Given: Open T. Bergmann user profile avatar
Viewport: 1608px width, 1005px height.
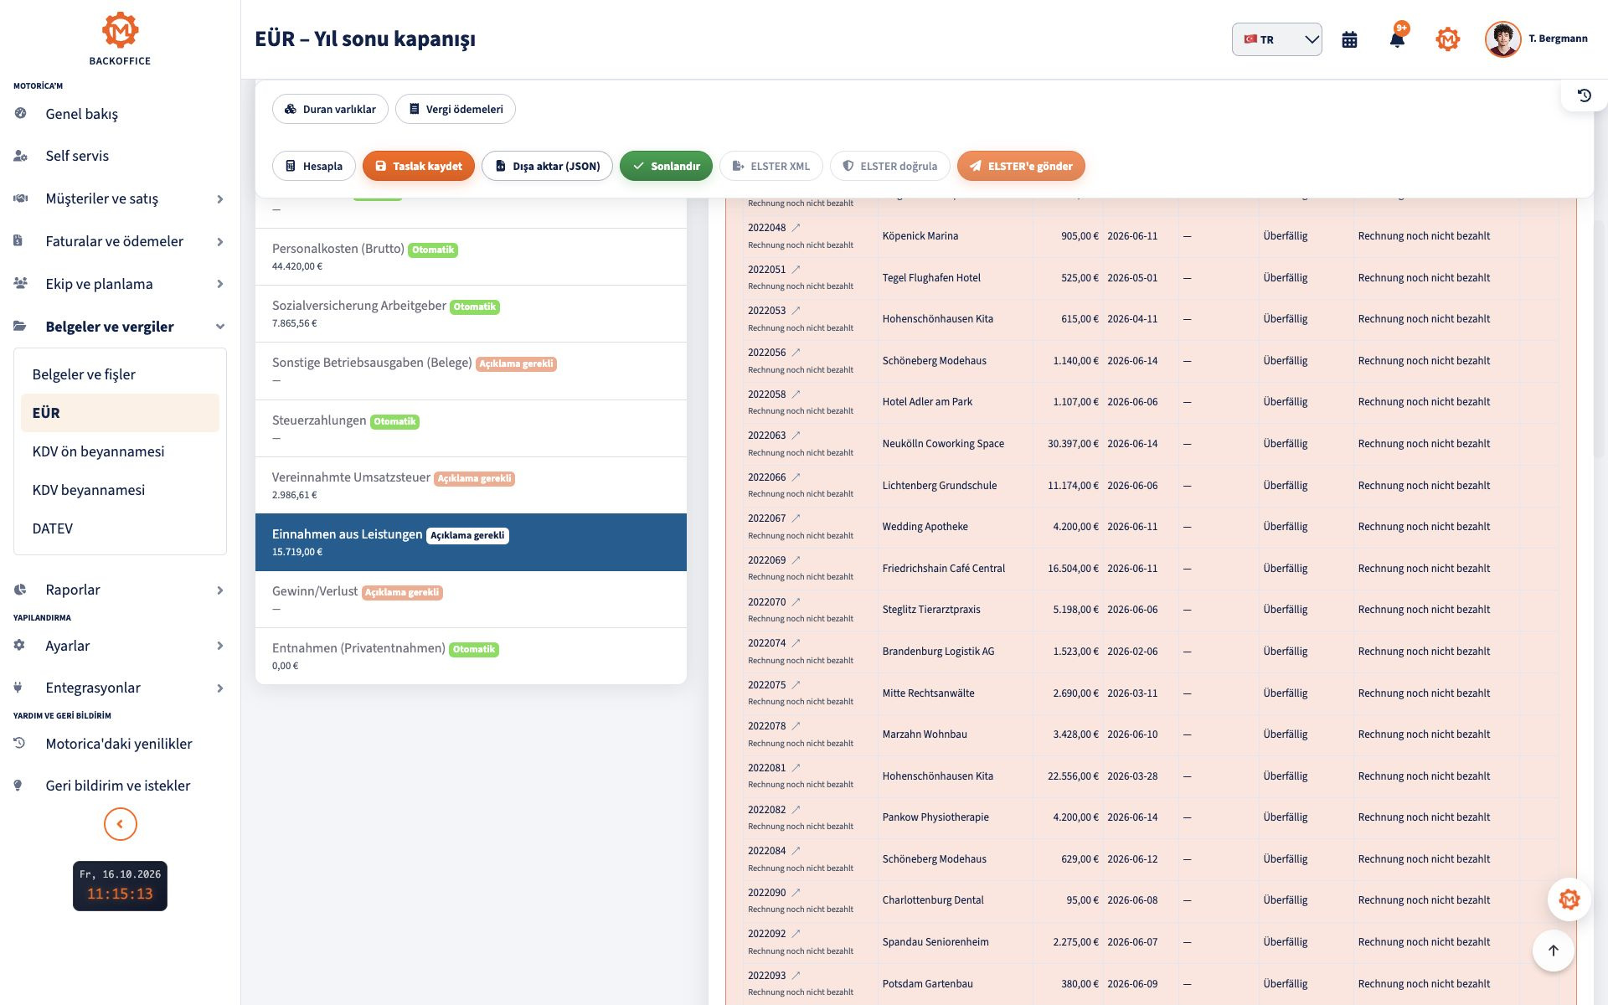Looking at the screenshot, I should click(x=1502, y=39).
